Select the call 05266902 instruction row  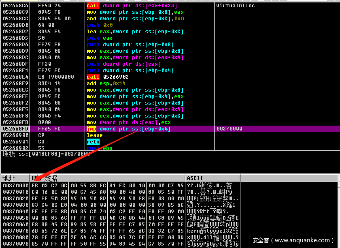click(107, 77)
